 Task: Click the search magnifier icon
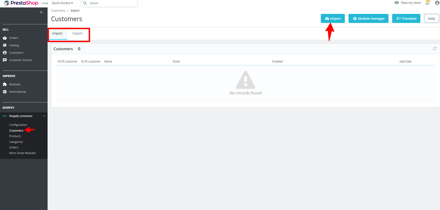pos(85,3)
